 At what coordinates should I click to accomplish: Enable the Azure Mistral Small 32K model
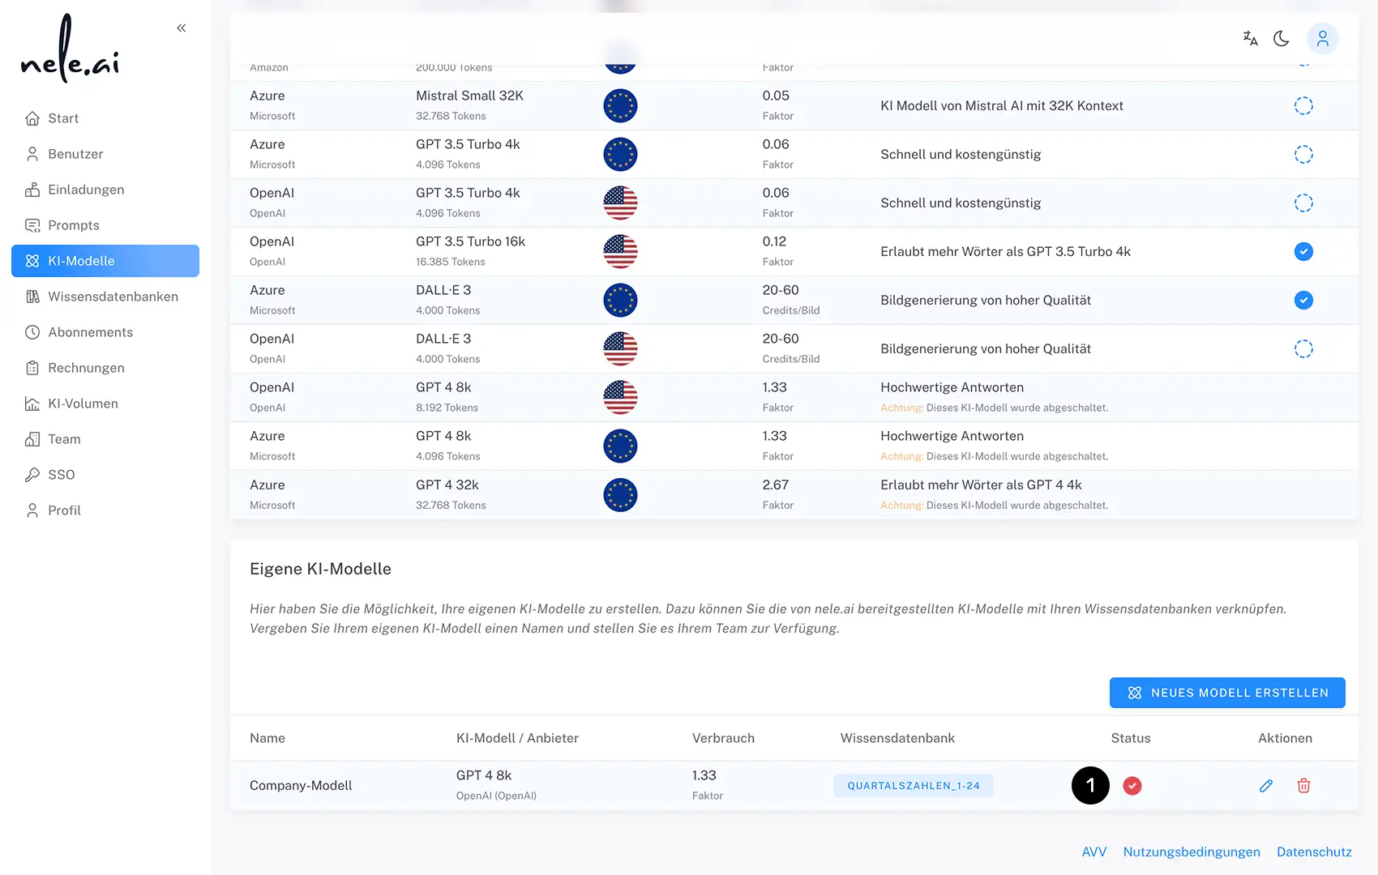pos(1303,105)
